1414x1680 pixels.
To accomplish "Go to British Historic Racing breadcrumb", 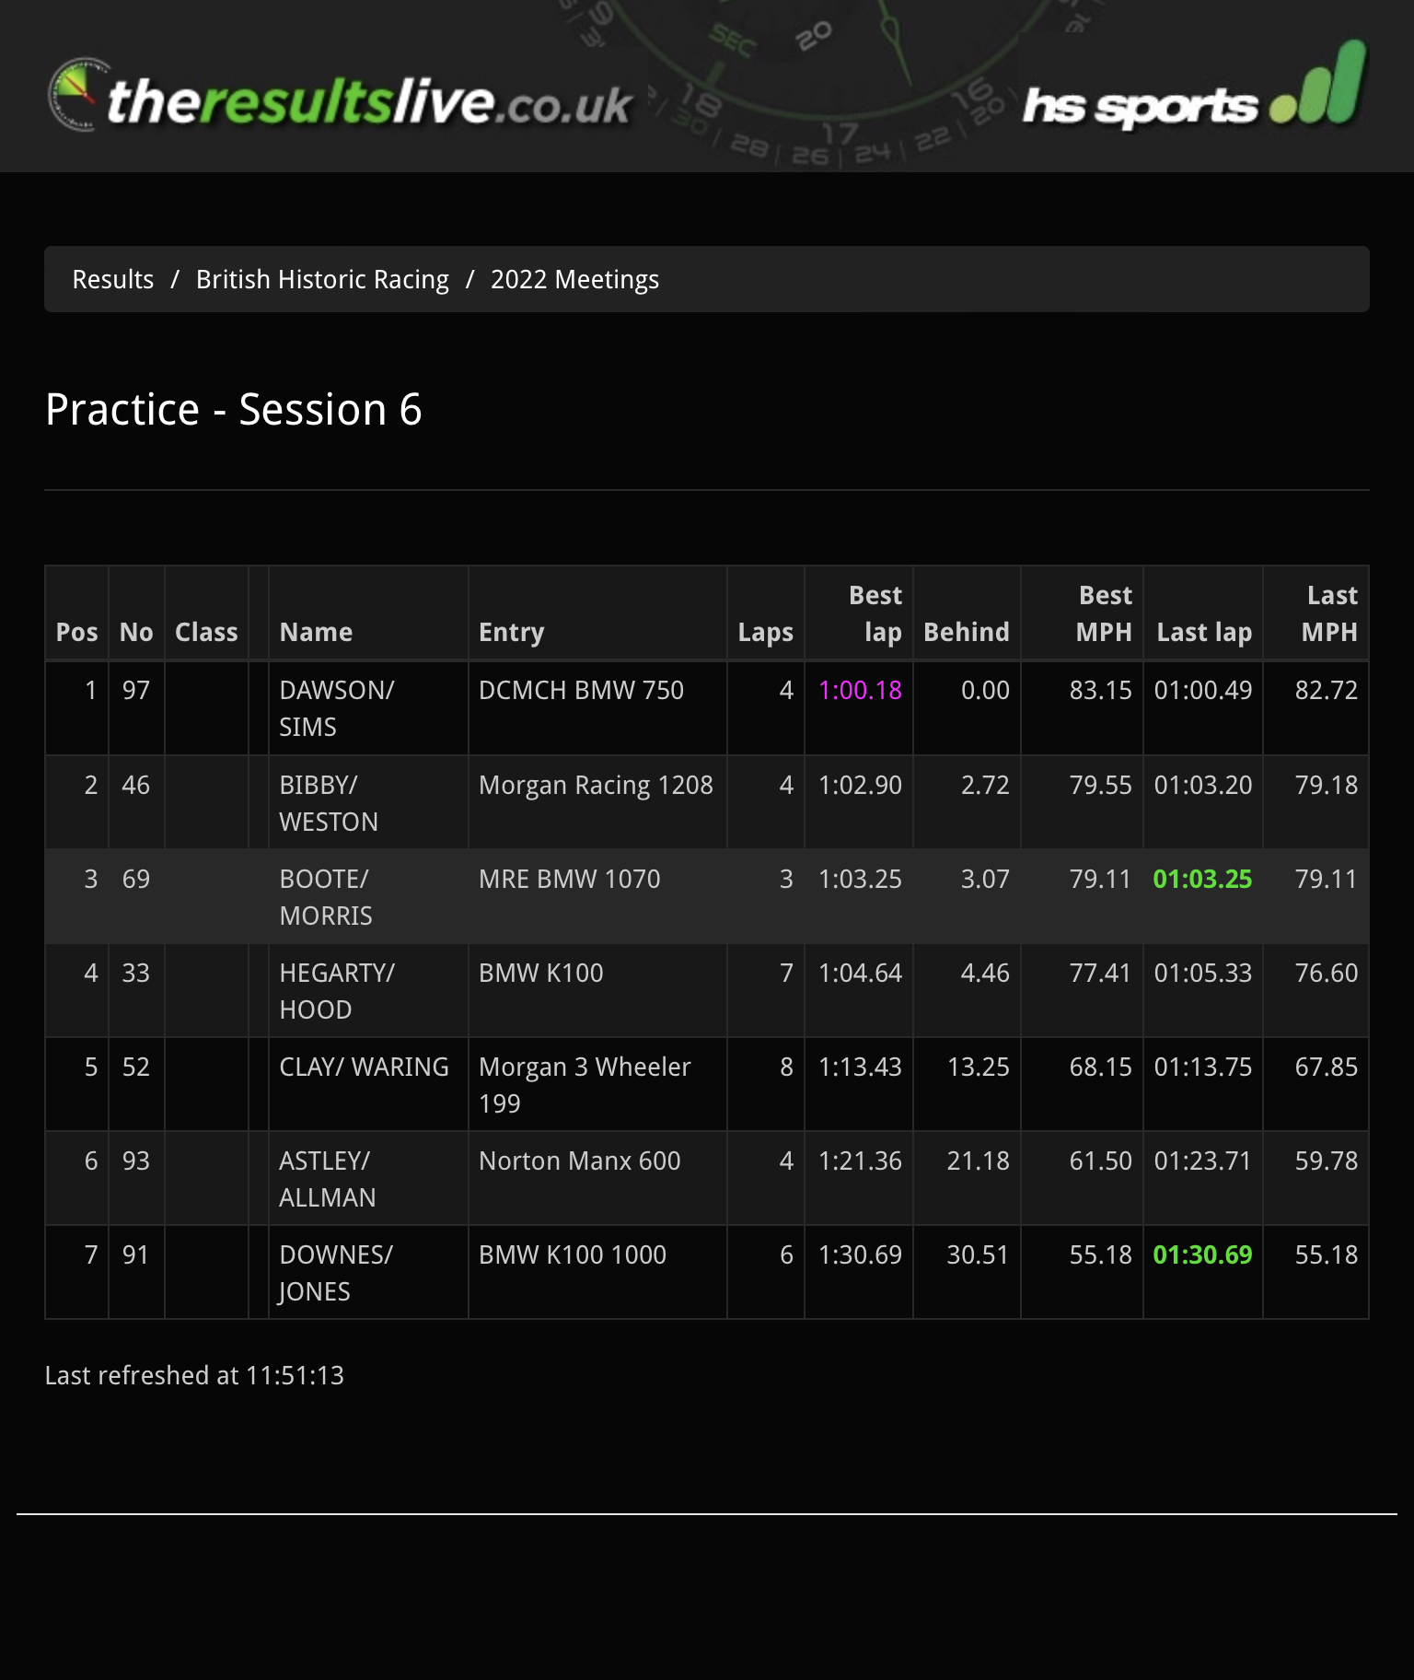I will coord(322,279).
